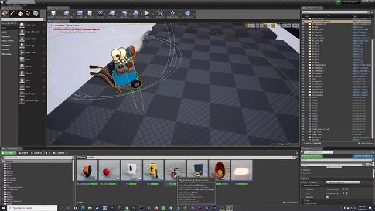Open the Play options dropdown arrow

pyautogui.click(x=153, y=14)
